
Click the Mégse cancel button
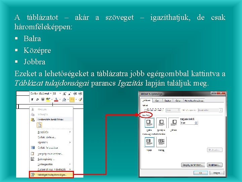[216, 173]
